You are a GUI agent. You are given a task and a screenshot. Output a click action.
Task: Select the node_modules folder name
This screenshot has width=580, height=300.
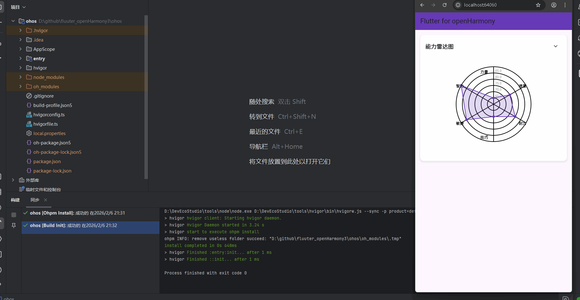[x=49, y=77]
